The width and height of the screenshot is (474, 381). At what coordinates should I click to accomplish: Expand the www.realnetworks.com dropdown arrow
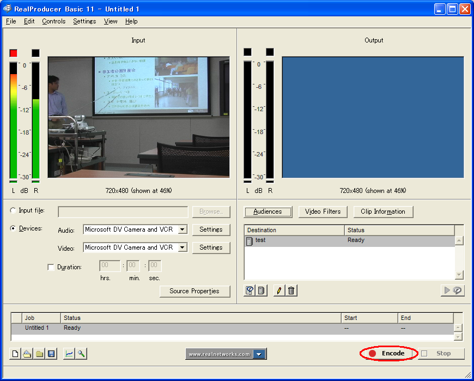tap(259, 354)
